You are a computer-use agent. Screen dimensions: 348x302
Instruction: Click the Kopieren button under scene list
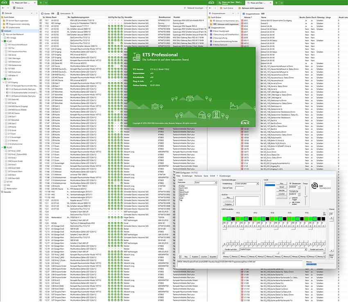point(195,257)
